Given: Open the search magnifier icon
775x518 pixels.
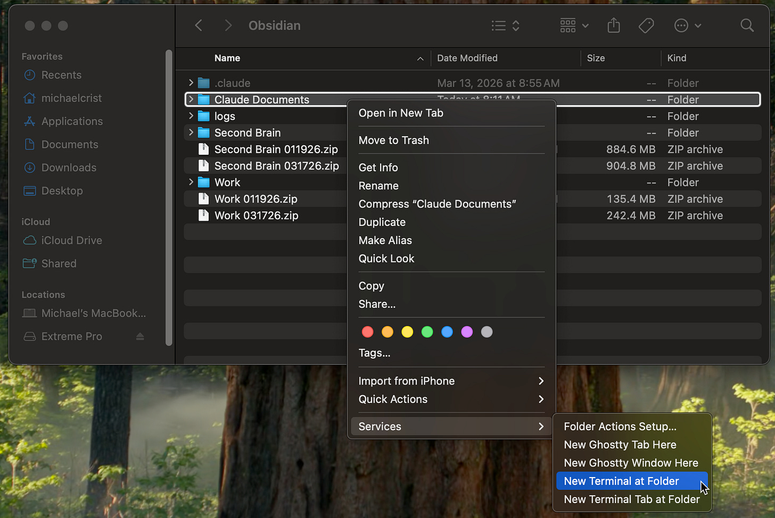Looking at the screenshot, I should coord(747,26).
